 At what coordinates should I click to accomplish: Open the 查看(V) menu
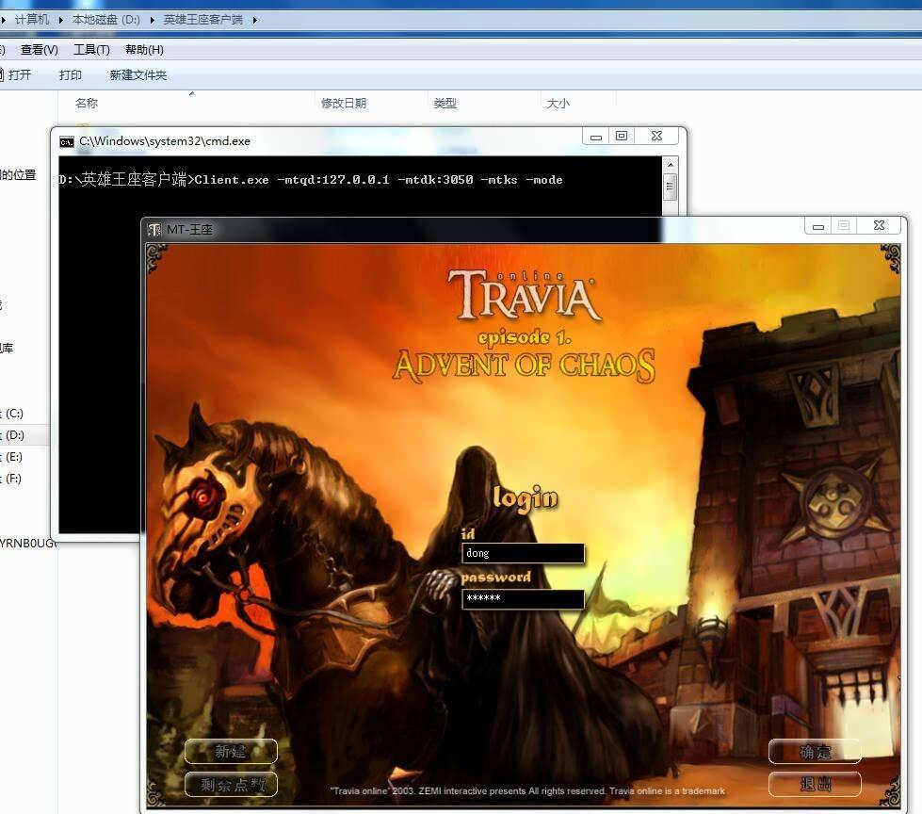click(40, 50)
